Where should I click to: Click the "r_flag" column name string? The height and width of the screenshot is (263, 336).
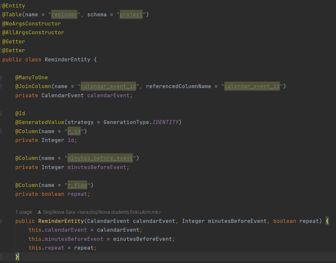tap(77, 185)
